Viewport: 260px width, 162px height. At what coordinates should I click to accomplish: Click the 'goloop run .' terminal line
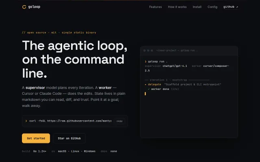click(156, 62)
